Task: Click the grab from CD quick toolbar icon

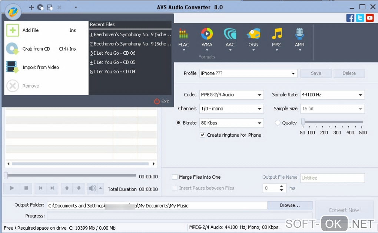Action: (x=40, y=7)
